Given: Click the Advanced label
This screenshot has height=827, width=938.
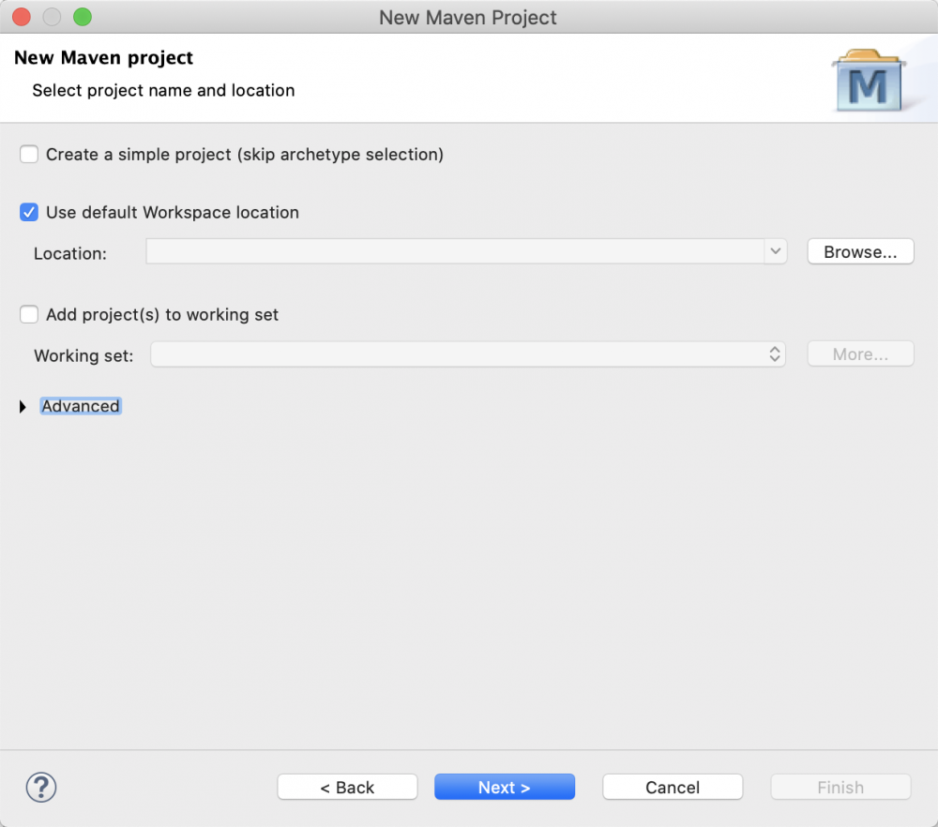Looking at the screenshot, I should [x=81, y=406].
